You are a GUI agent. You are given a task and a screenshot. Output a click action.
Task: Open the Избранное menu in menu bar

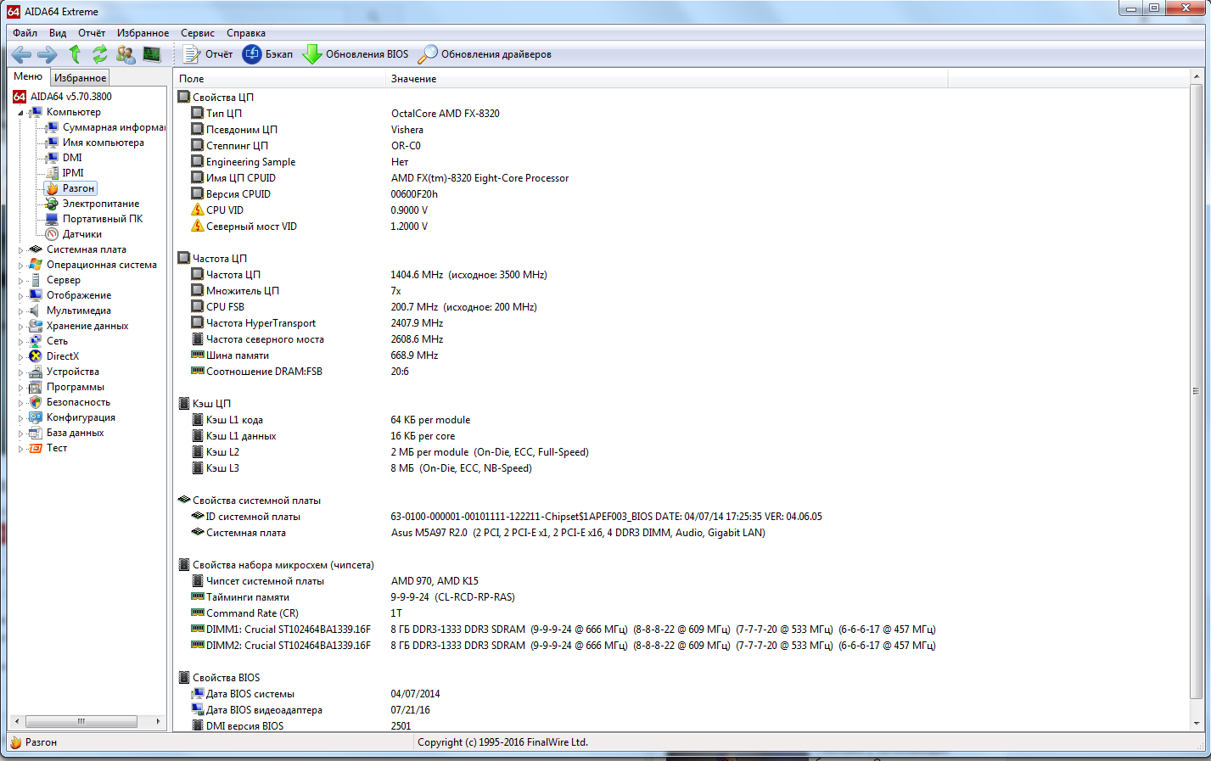coord(143,33)
